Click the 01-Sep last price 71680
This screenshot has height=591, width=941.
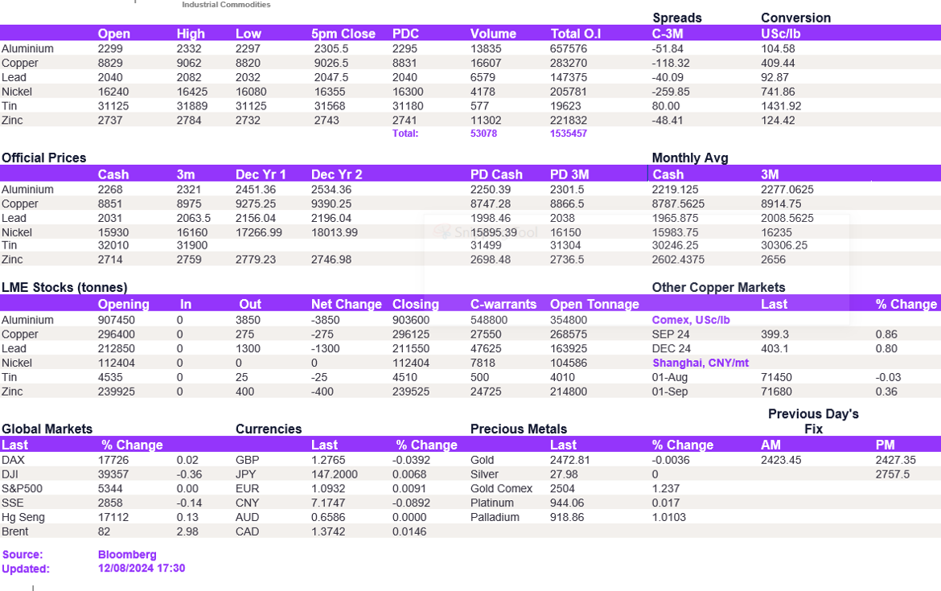pyautogui.click(x=777, y=392)
